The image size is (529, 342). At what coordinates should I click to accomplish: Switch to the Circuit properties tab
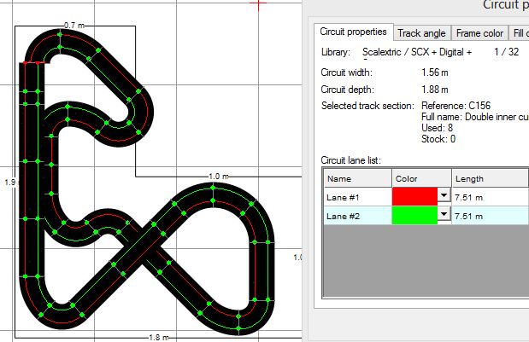click(353, 33)
